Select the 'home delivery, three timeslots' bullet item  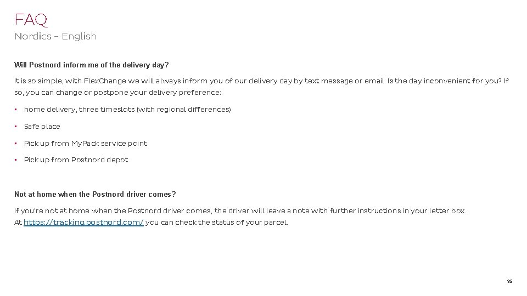click(127, 110)
